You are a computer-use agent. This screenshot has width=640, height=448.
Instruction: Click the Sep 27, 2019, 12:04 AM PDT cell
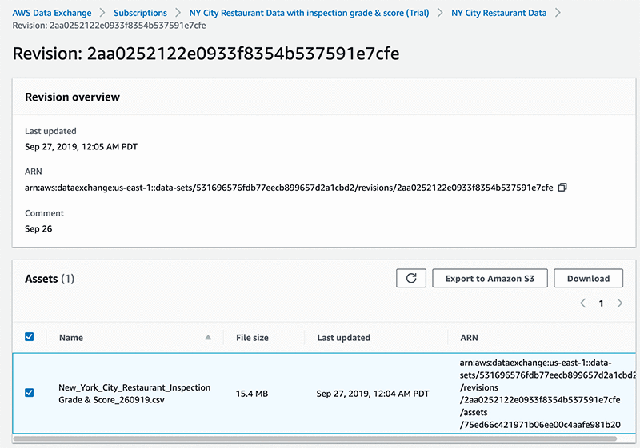tap(373, 394)
